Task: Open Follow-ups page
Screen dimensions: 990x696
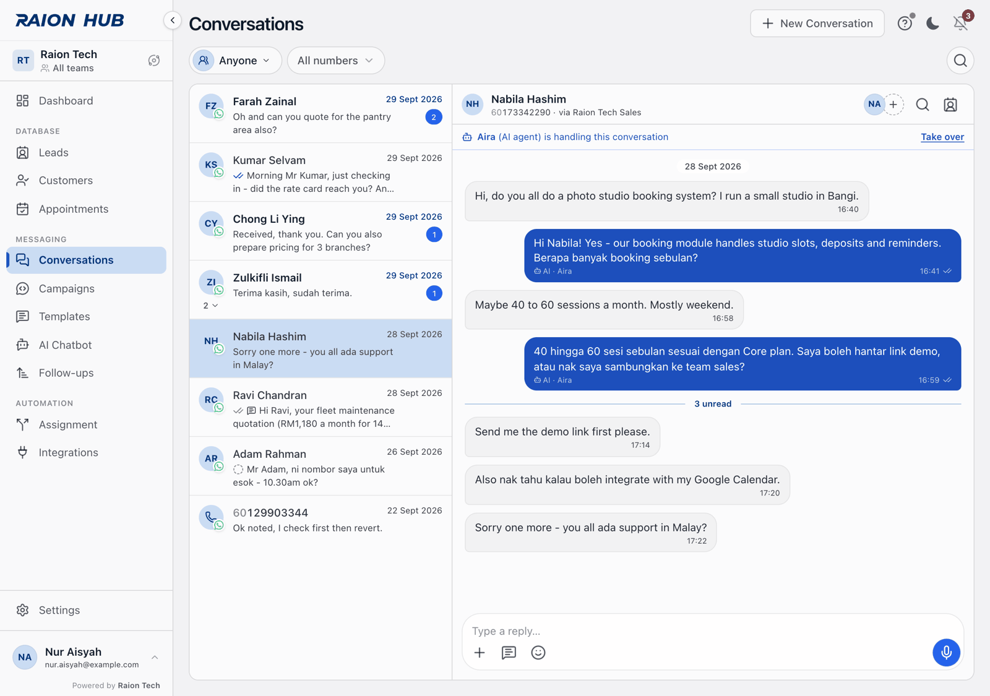Action: tap(87, 373)
